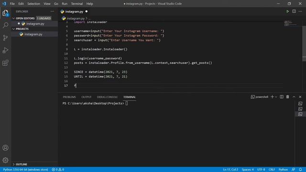Screen dimensions: 306x172
Task: Maximize the panel size chevron
Action: coord(294,97)
